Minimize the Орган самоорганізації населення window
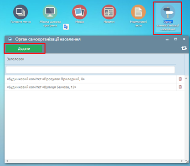This screenshot has height=166, width=190. coord(167,39)
